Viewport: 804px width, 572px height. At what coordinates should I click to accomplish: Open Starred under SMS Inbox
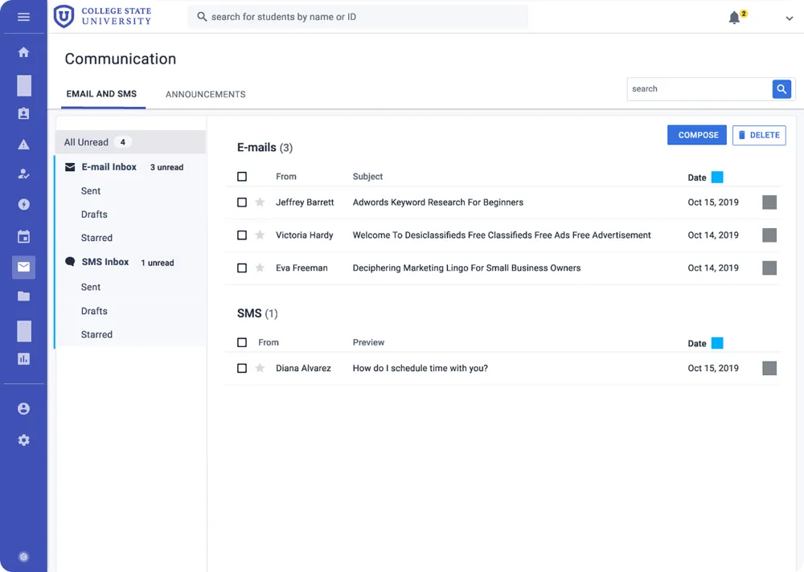coord(96,335)
